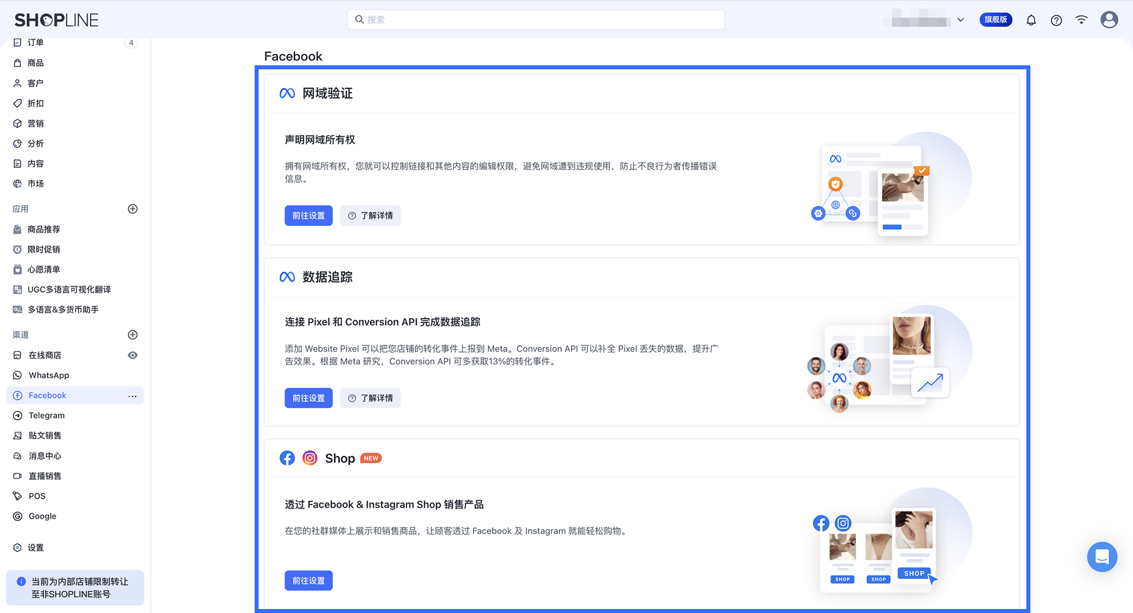1133x613 pixels.
Task: Click the 心愿清单 app icon
Action: pyautogui.click(x=17, y=269)
